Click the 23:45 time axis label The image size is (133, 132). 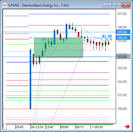(x=50, y=127)
